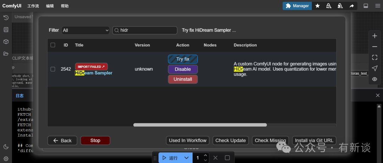Screen dimensions: 383x163
Task: Open the Filter dropdown showing All
Action: 85,30
